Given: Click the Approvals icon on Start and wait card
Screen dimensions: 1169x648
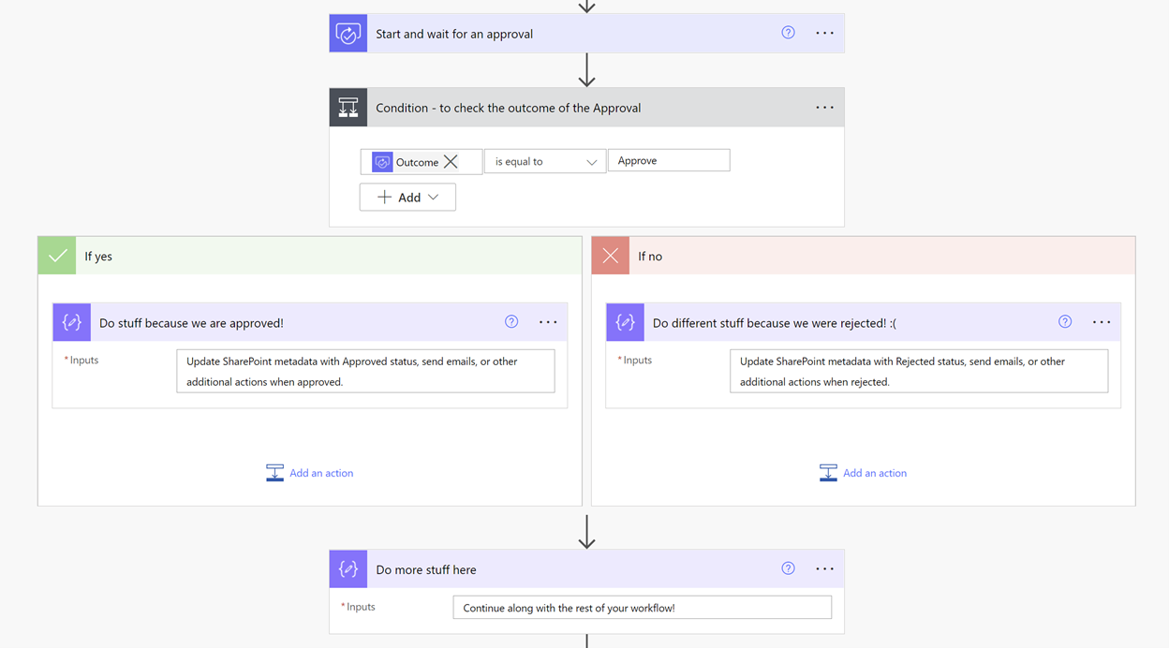Looking at the screenshot, I should [348, 33].
